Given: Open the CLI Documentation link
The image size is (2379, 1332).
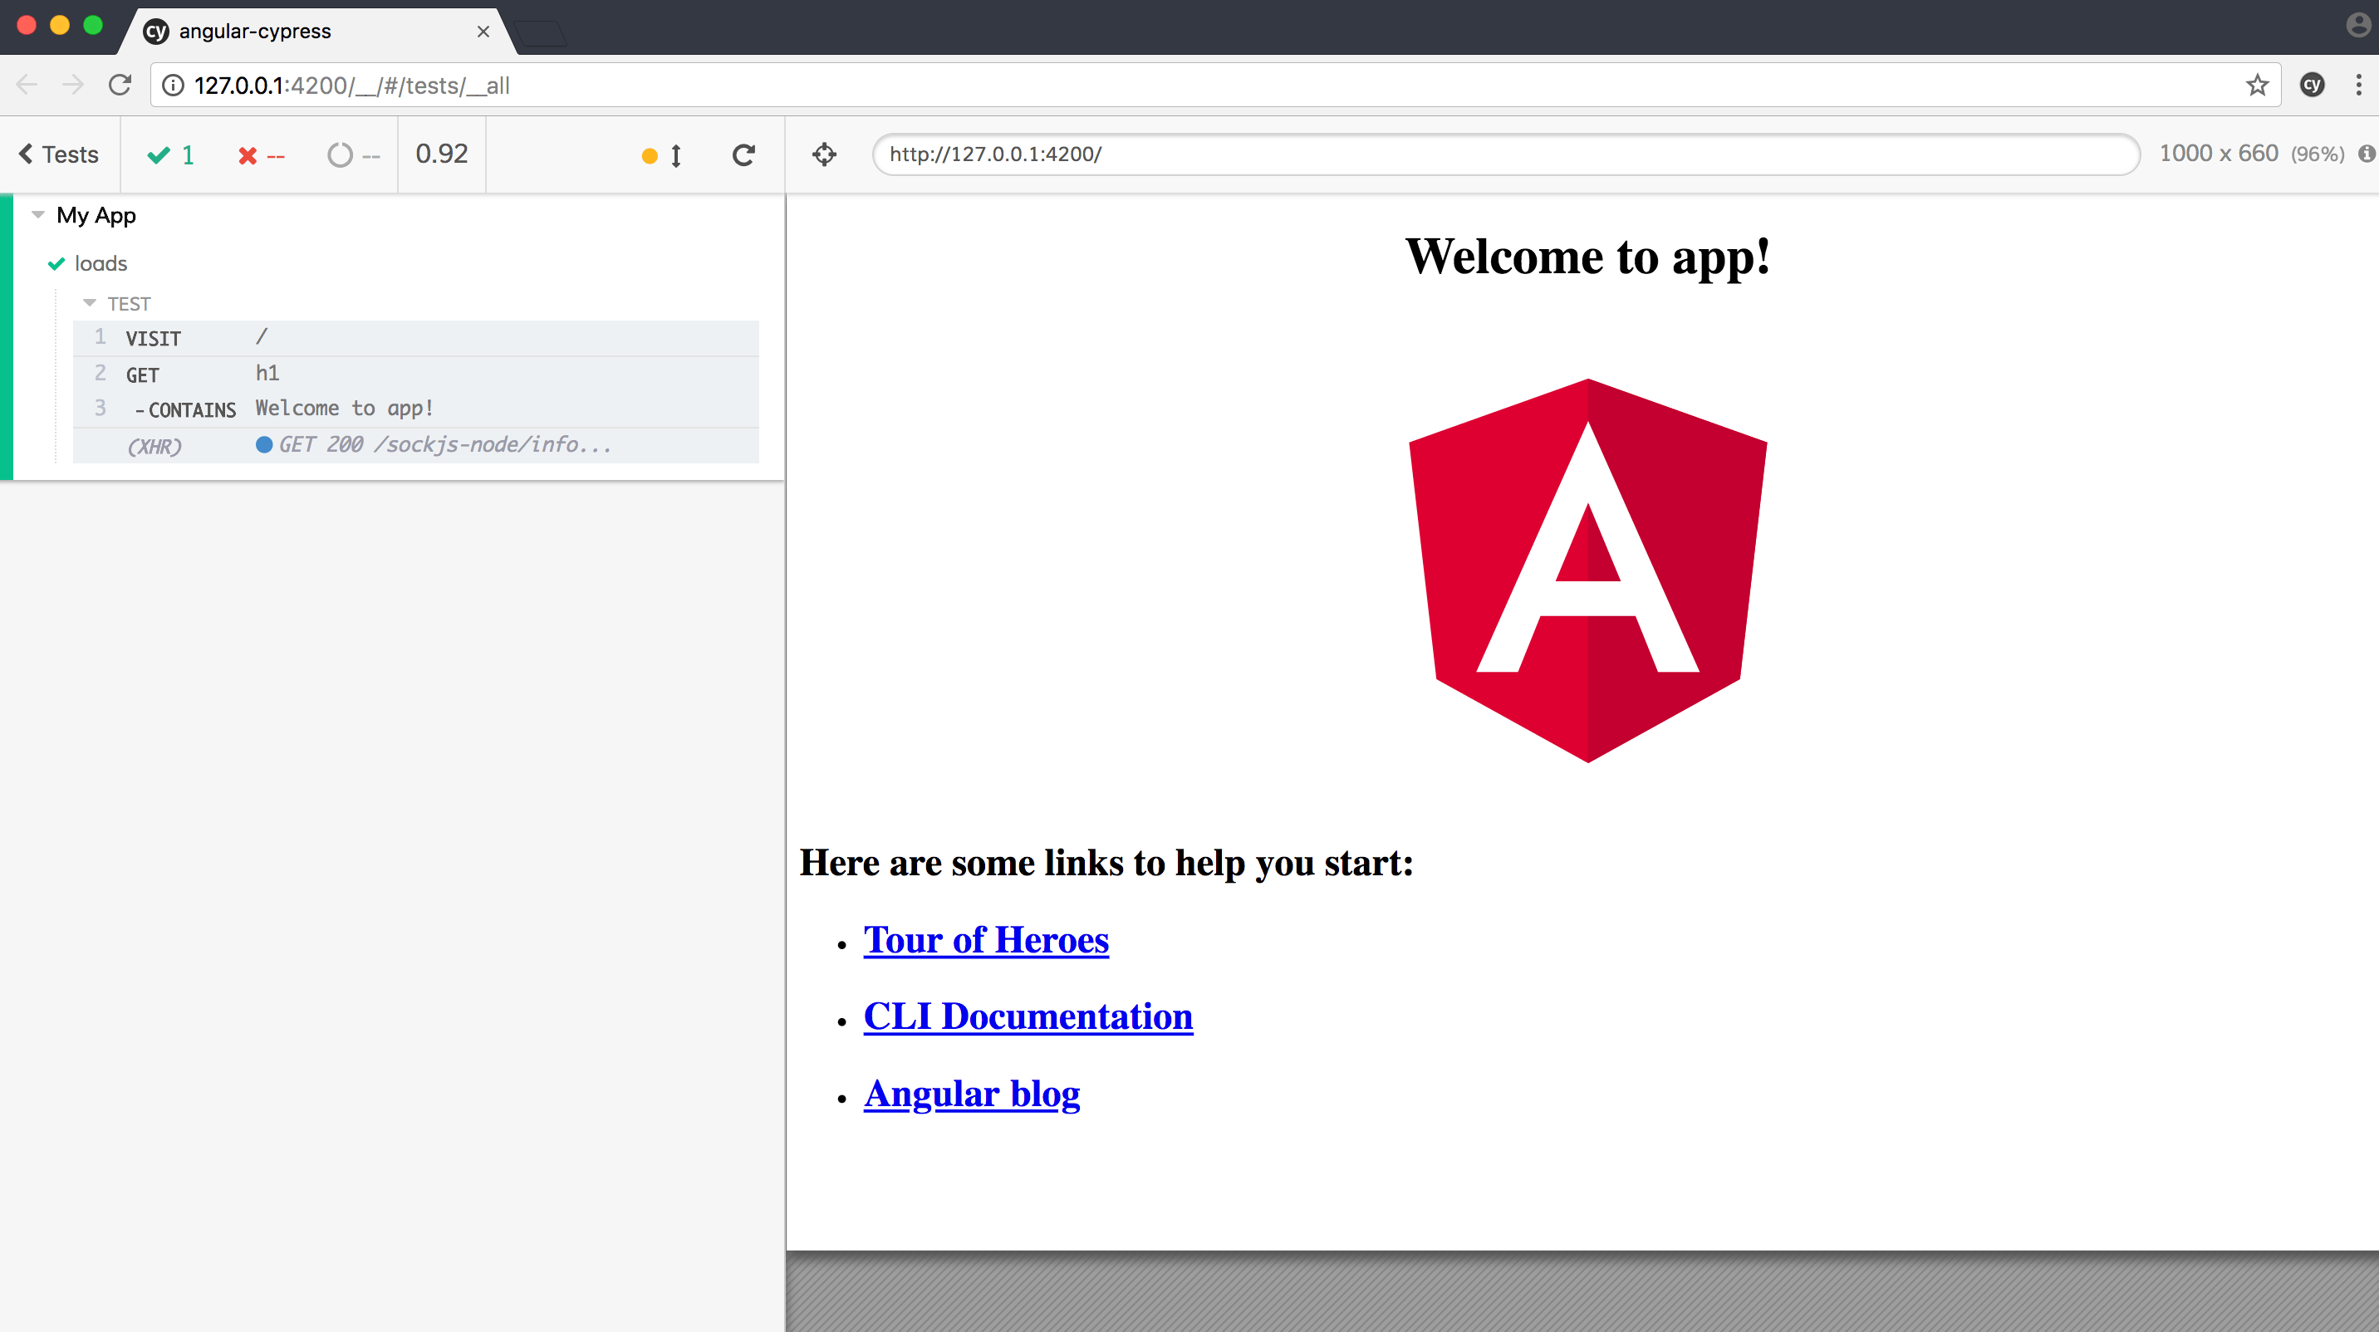Looking at the screenshot, I should point(1028,1017).
